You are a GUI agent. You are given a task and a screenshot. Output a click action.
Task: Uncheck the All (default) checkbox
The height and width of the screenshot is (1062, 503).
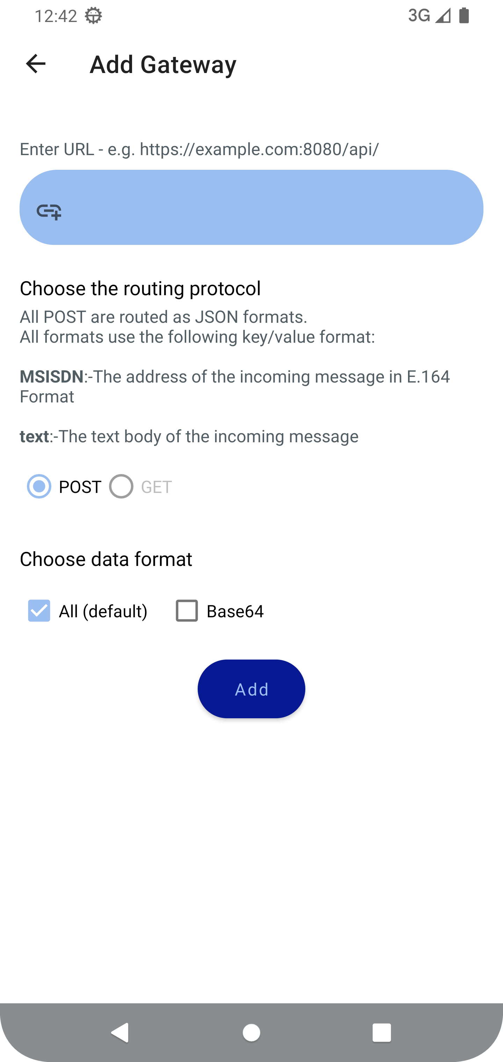tap(39, 611)
